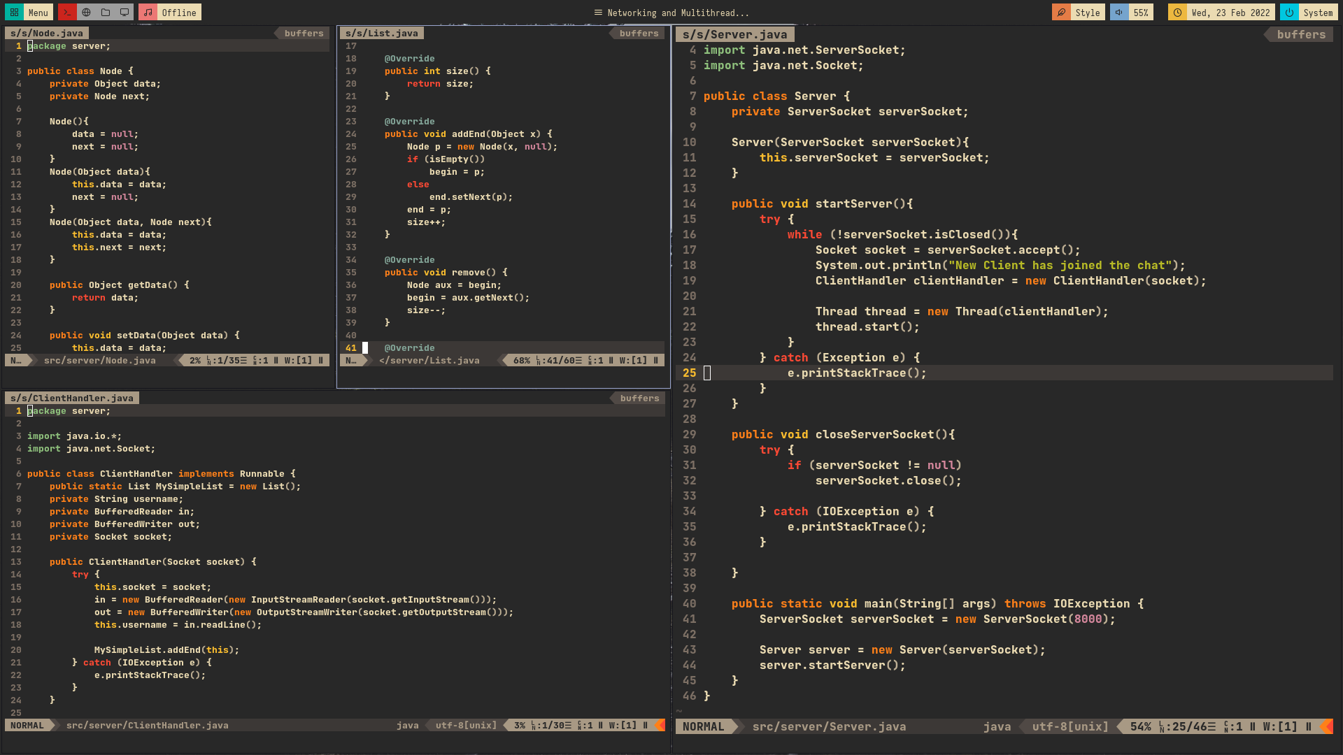The image size is (1343, 755).
Task: Select the s/s/Server.java buffer tab
Action: (x=734, y=34)
